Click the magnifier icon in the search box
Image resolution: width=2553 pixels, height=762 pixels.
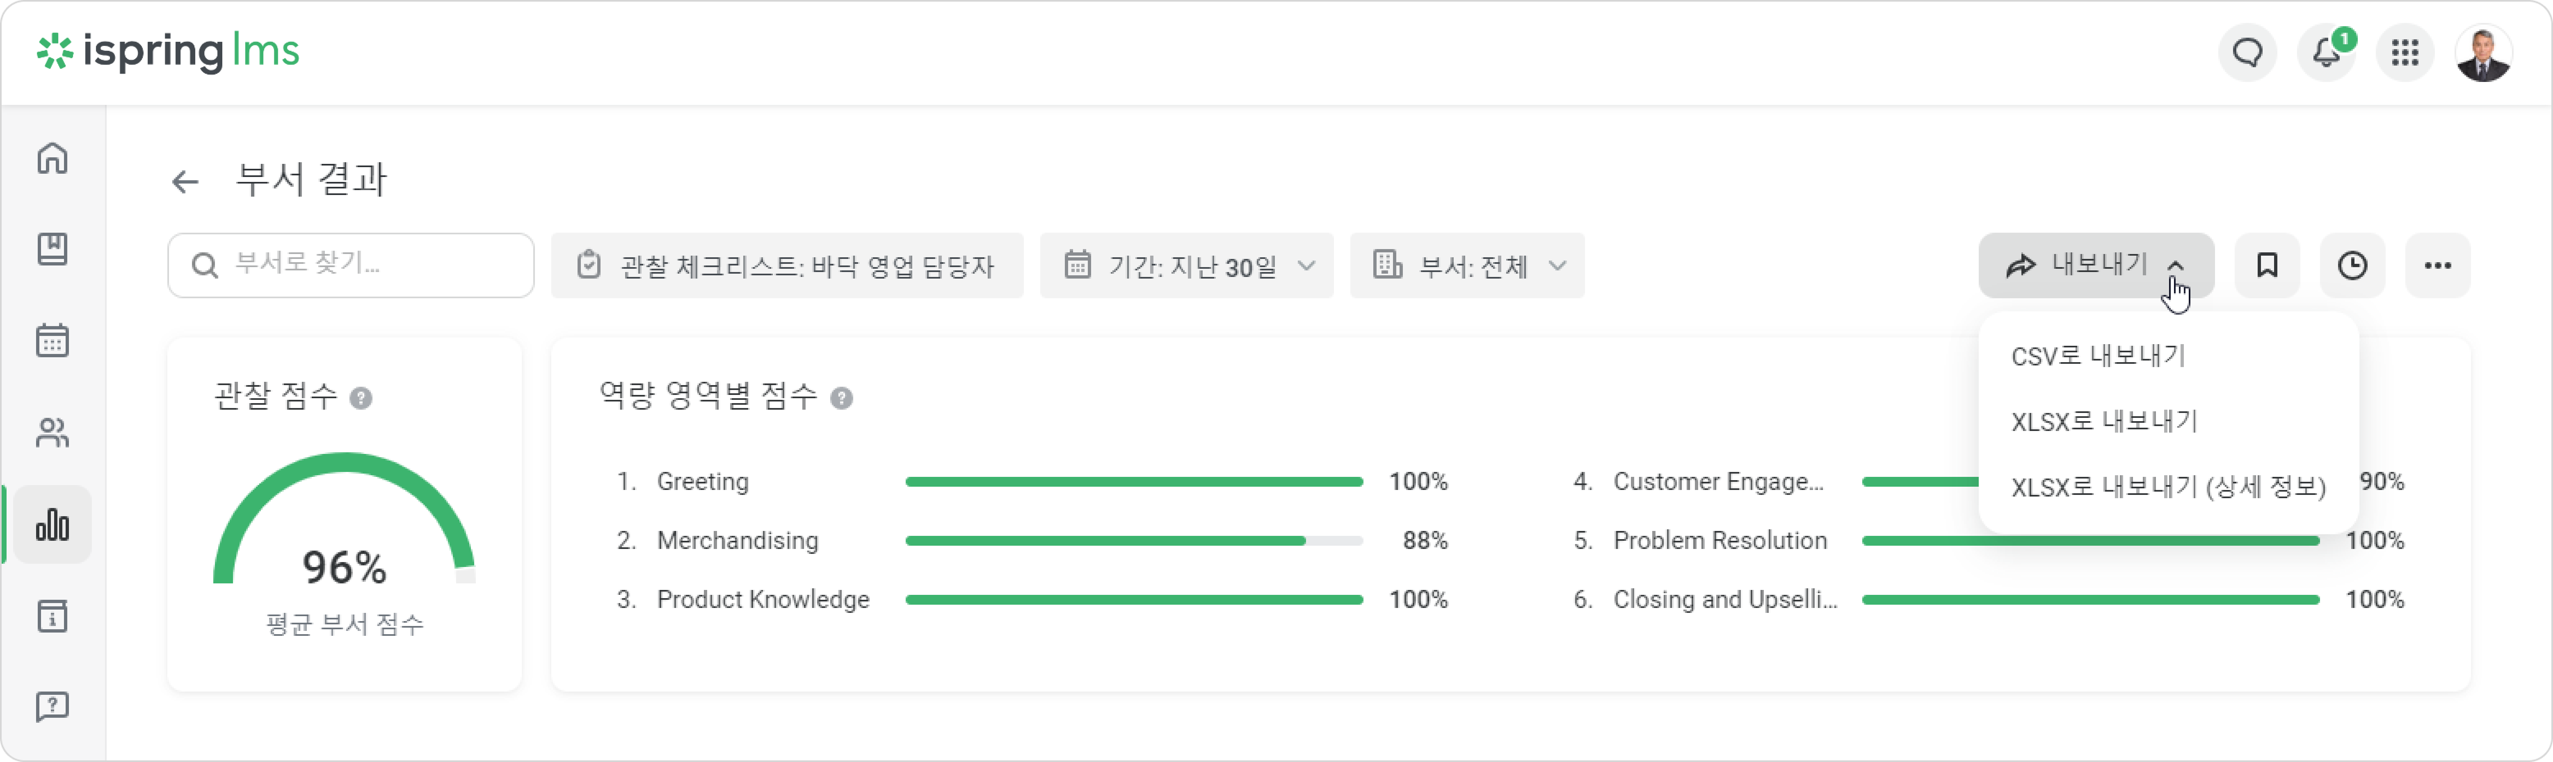204,265
